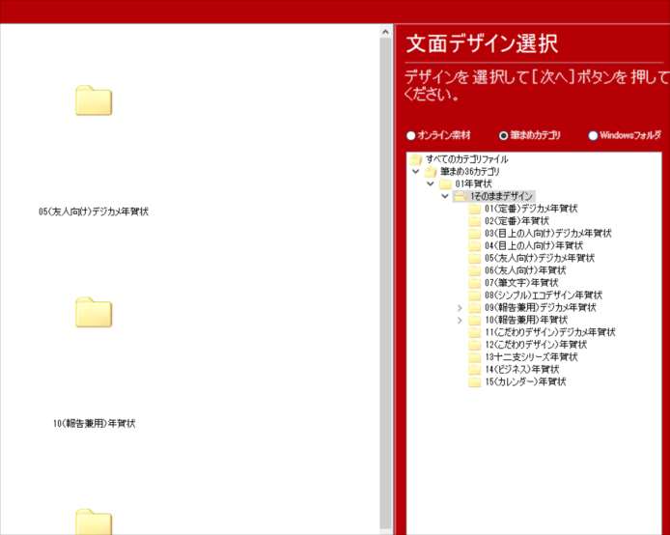This screenshot has height=535, width=670.
Task: Open the 05(友人向け)デジカメ年賀状 folder thumbnail
Action: point(94,100)
